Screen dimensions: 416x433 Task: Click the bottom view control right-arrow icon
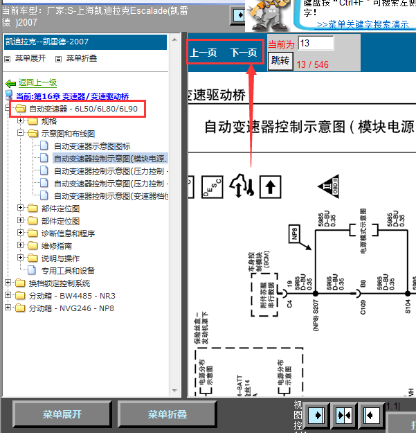317,415
